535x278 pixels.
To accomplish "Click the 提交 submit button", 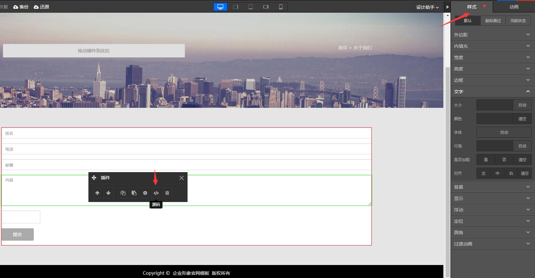I will click(x=18, y=234).
